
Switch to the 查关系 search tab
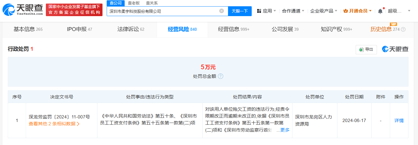pyautogui.click(x=152, y=3)
